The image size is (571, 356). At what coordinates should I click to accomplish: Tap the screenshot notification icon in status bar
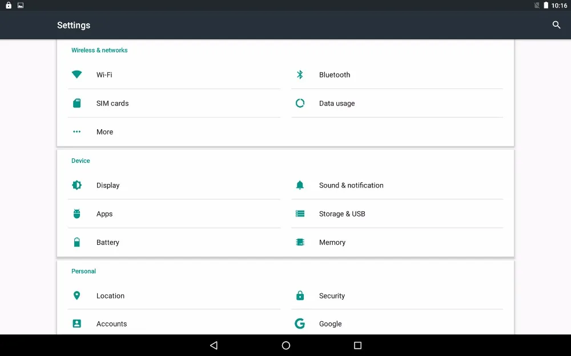tap(21, 6)
